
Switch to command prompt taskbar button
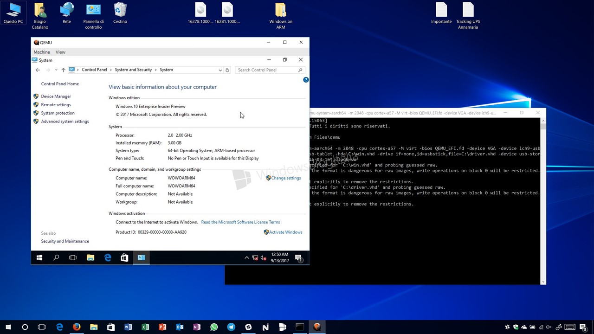point(300,327)
